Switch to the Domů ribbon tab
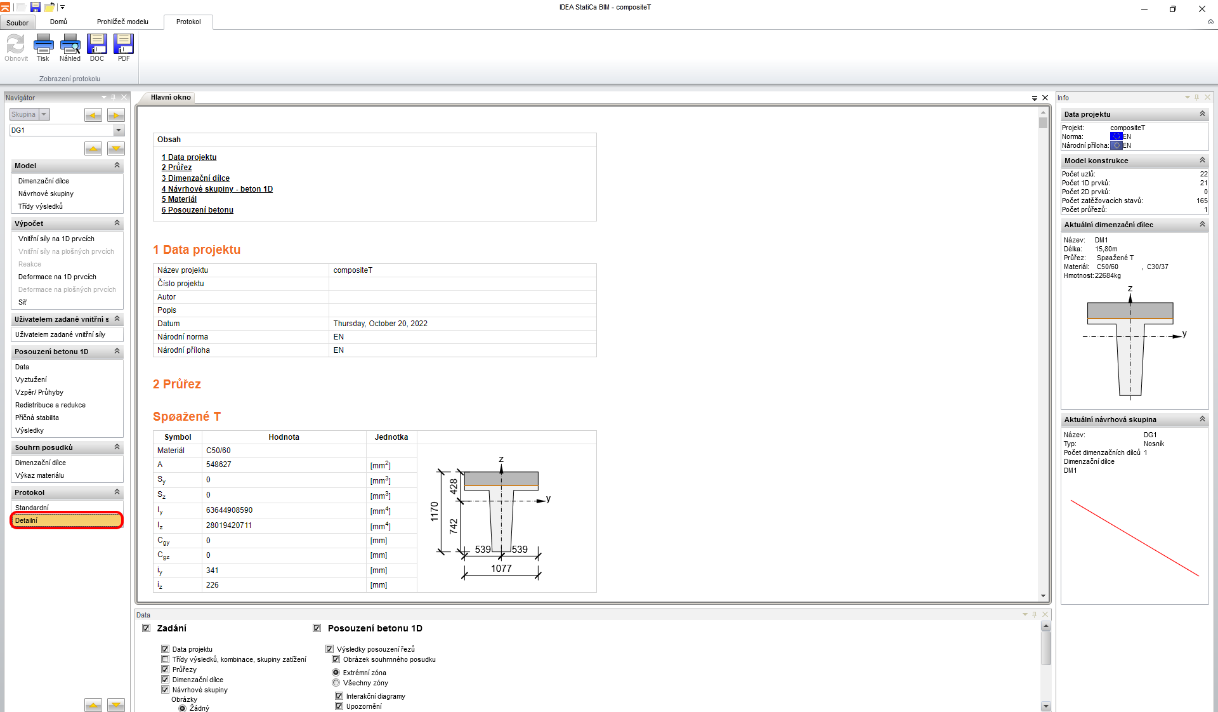 (x=58, y=22)
